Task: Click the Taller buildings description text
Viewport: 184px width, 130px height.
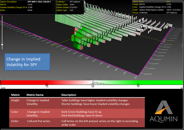Action: [95, 100]
